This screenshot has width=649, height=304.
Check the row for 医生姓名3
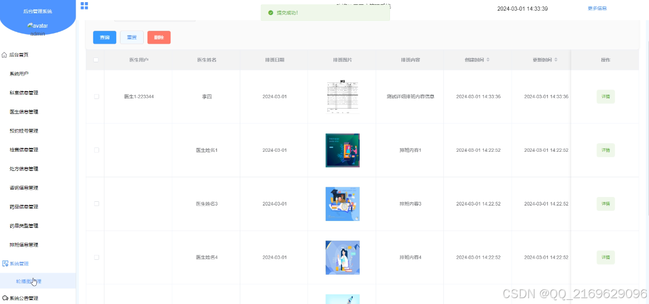[x=96, y=204]
